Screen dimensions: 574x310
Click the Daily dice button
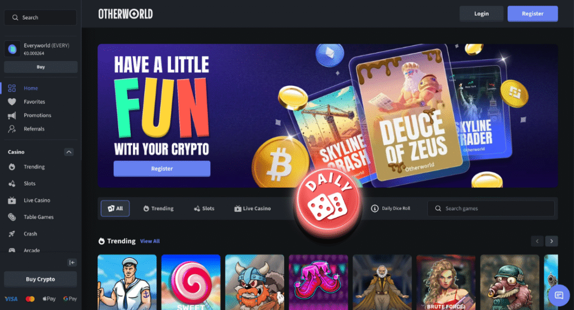pos(327,203)
